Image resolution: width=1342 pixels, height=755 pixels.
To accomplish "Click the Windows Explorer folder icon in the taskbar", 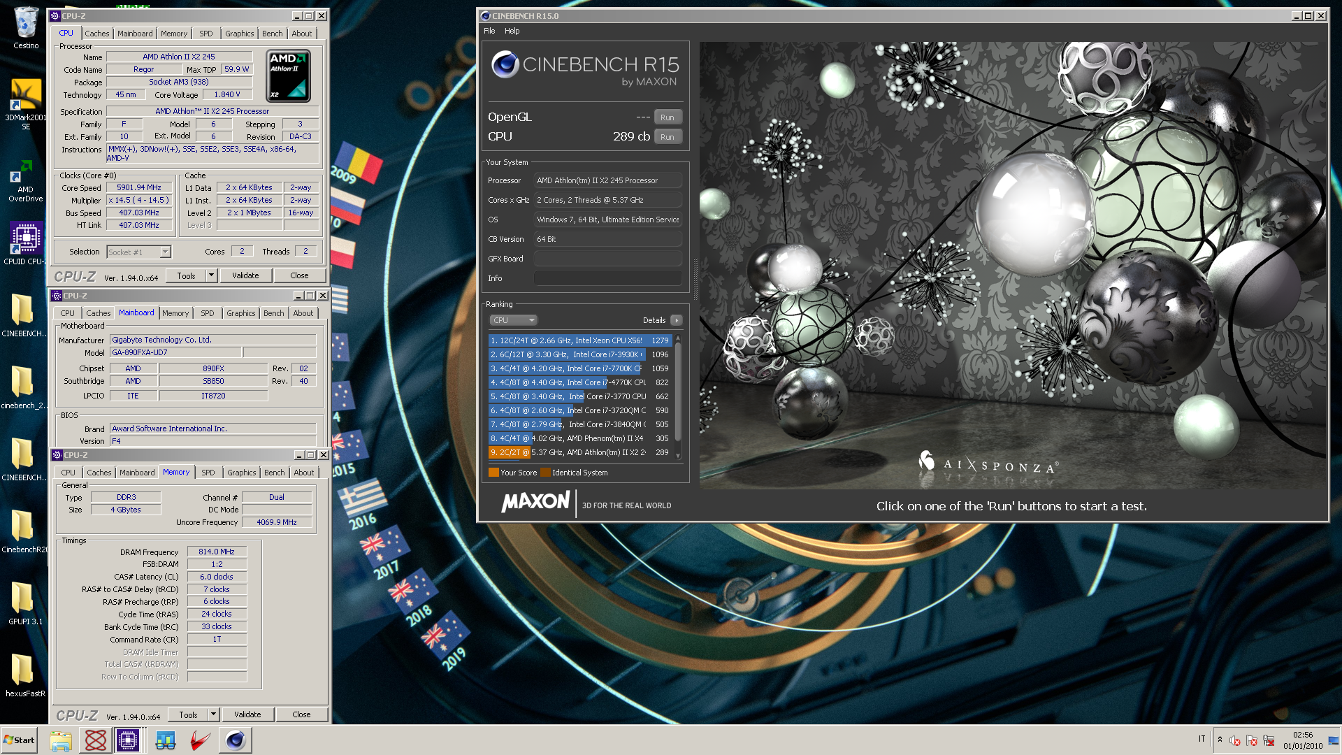I will (x=61, y=740).
